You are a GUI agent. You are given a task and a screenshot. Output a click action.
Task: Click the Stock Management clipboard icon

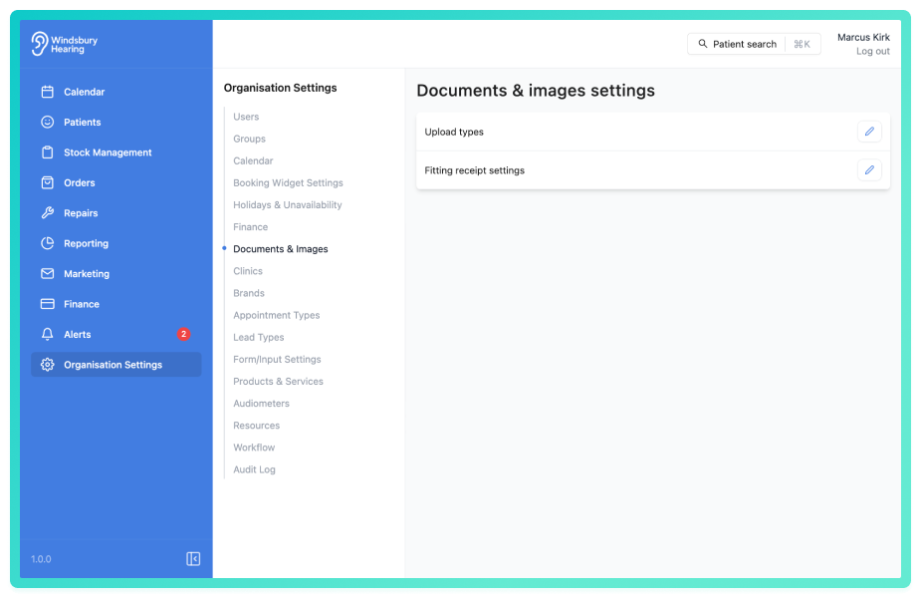[48, 152]
